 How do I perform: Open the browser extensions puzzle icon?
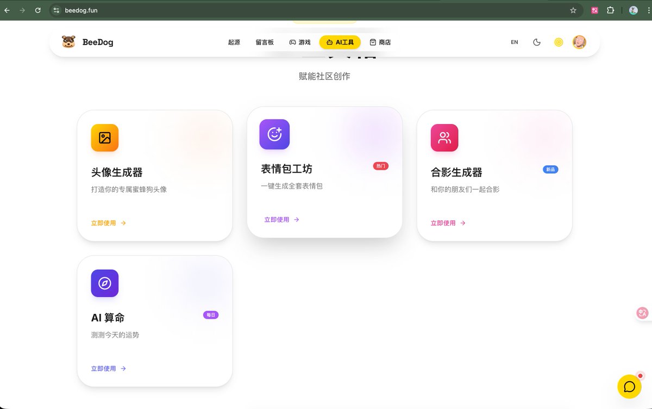610,10
